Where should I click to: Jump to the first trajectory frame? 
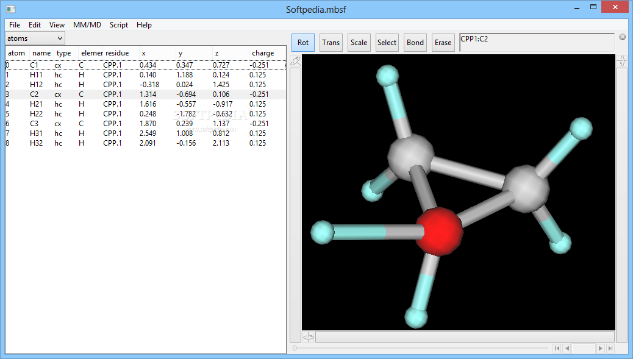point(557,348)
